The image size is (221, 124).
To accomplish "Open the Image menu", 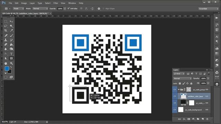I will click(x=24, y=3).
